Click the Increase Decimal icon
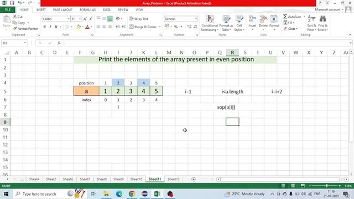Image resolution: width=354 pixels, height=199 pixels. point(189,27)
